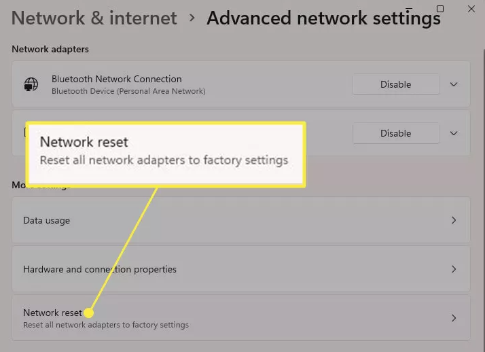Click the arrow icon beside Data usage
The image size is (485, 352).
pos(454,220)
